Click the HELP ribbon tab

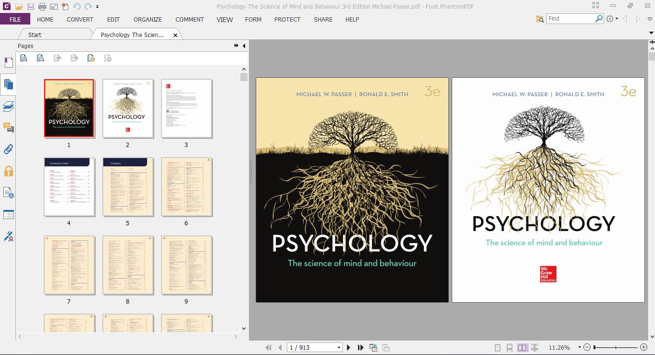point(352,19)
